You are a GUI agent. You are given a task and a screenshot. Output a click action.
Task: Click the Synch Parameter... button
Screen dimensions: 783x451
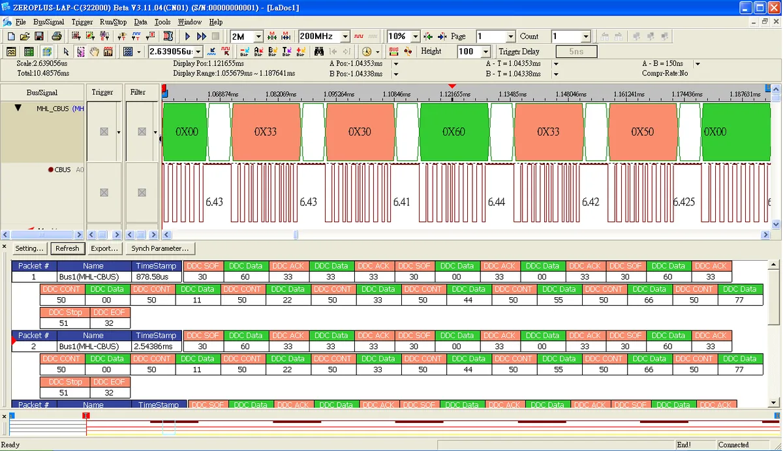point(160,248)
